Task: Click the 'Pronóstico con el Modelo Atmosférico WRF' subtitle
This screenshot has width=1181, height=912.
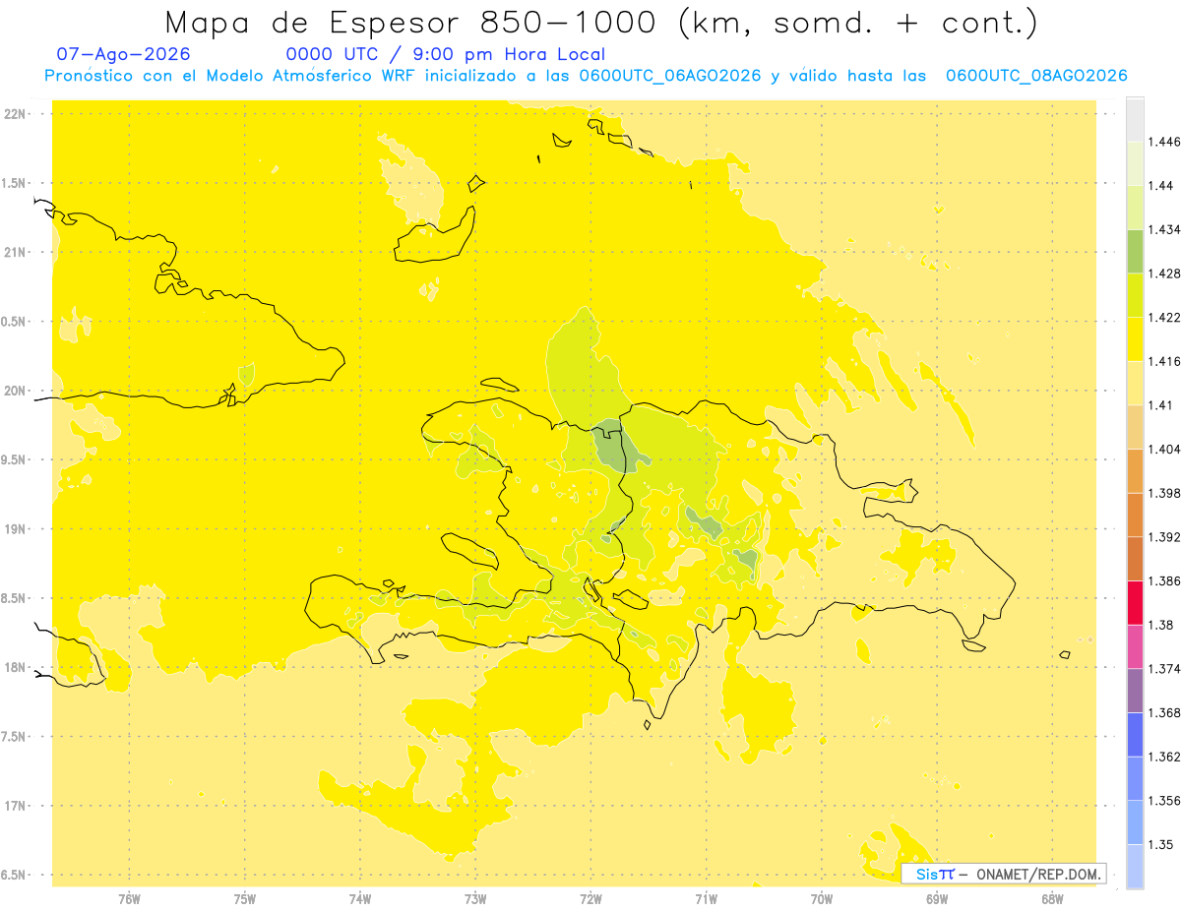Action: point(230,76)
